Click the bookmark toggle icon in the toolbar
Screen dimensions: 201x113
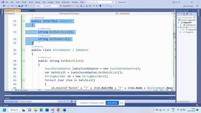[x=100, y=6]
